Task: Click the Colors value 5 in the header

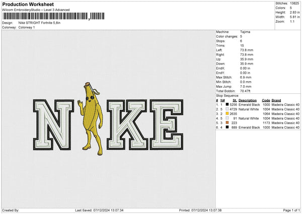Action: tap(291, 8)
